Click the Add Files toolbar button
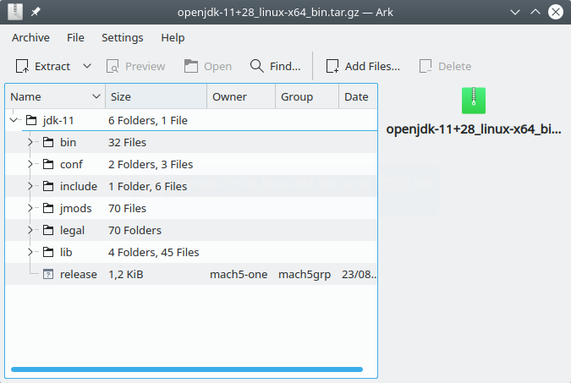The width and height of the screenshot is (571, 383). (x=363, y=66)
